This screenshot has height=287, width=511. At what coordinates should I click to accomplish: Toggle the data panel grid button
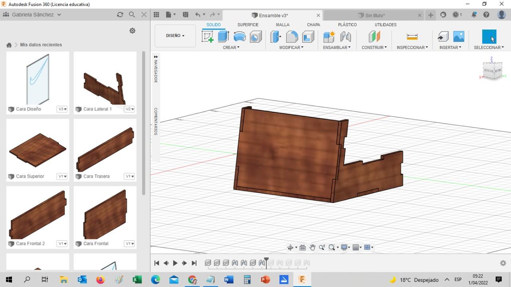click(x=156, y=15)
